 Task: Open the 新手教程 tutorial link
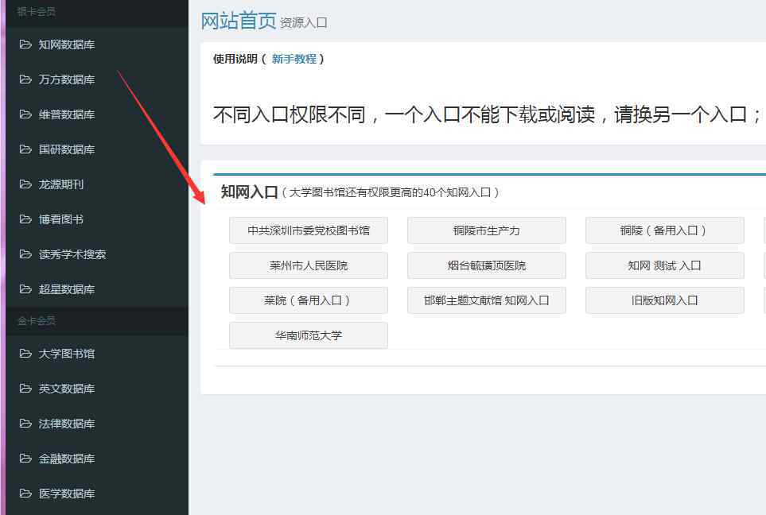294,59
